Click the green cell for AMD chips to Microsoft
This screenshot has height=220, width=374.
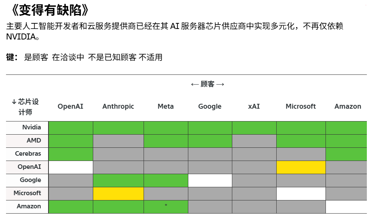301,141
